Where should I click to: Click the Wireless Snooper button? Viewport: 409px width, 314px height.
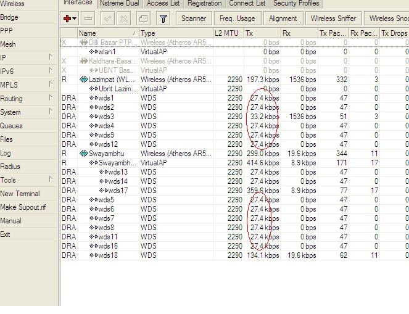(x=387, y=19)
